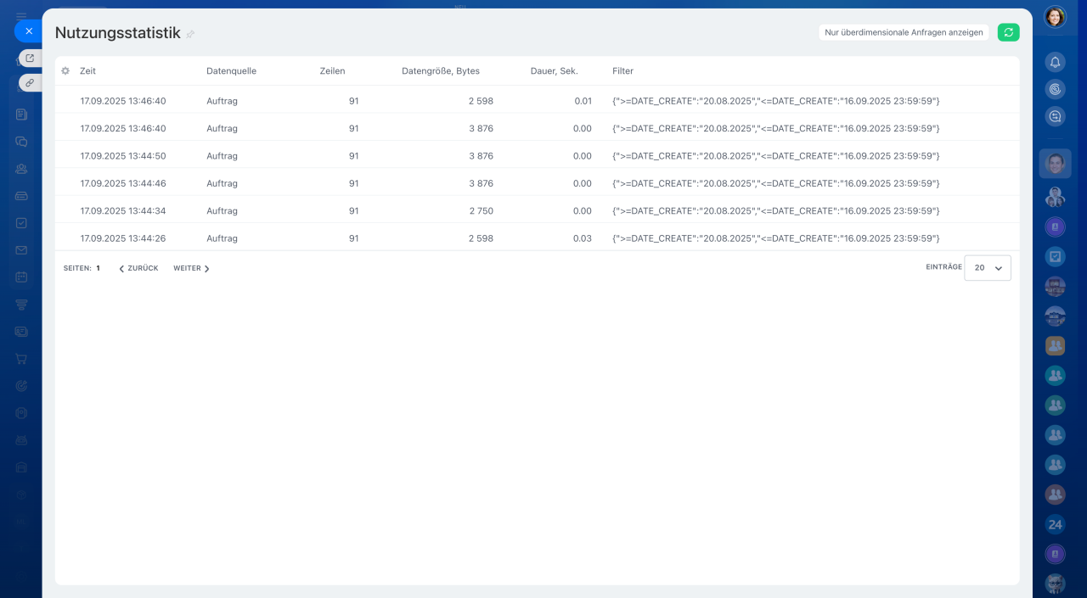Open the user profile avatar at the top right
This screenshot has width=1087, height=598.
pyautogui.click(x=1055, y=17)
